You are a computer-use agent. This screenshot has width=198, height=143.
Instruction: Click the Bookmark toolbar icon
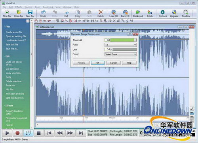(138, 13)
